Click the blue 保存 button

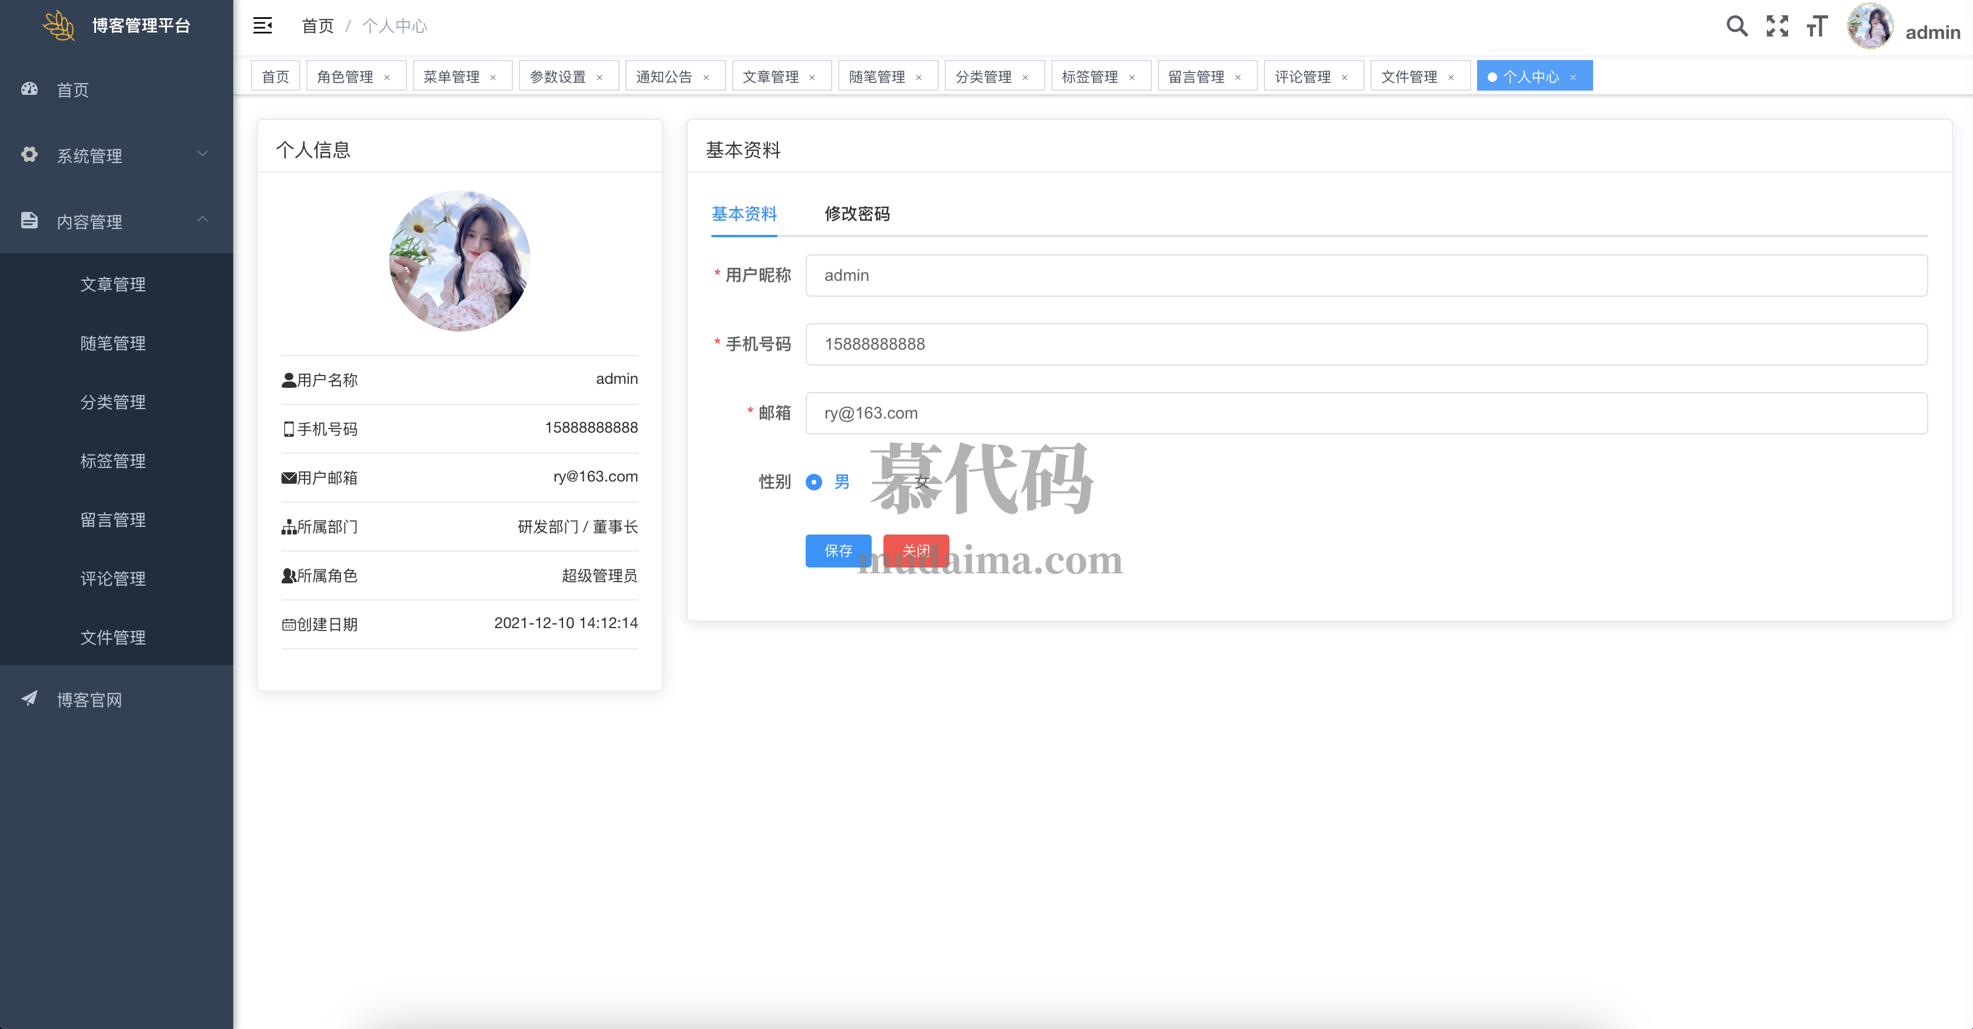(x=838, y=550)
